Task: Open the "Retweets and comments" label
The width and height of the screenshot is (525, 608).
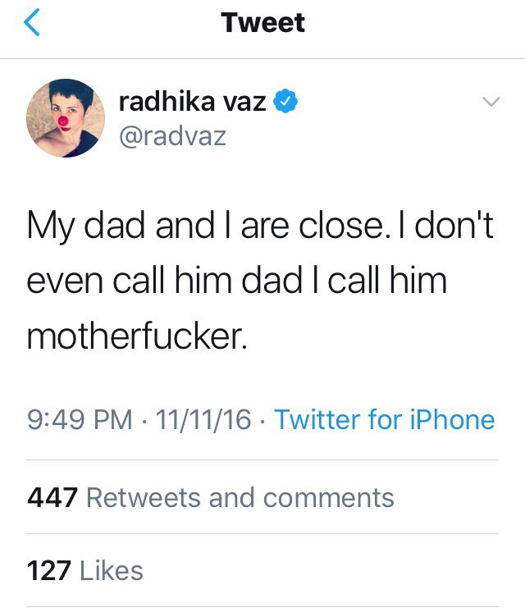Action: [240, 497]
